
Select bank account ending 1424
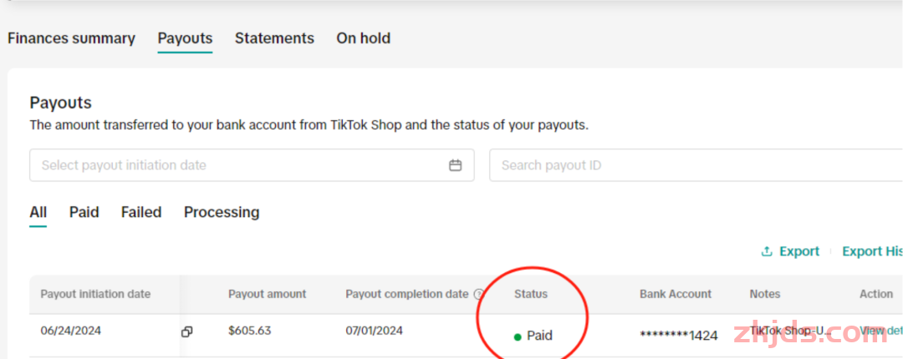(x=678, y=336)
